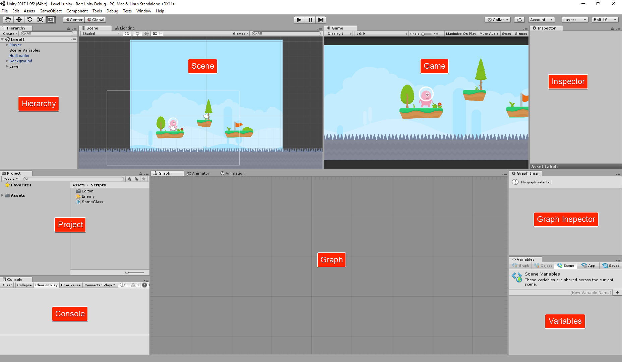This screenshot has width=622, height=362.
Task: Toggle Maximize On Play
Action: click(461, 34)
